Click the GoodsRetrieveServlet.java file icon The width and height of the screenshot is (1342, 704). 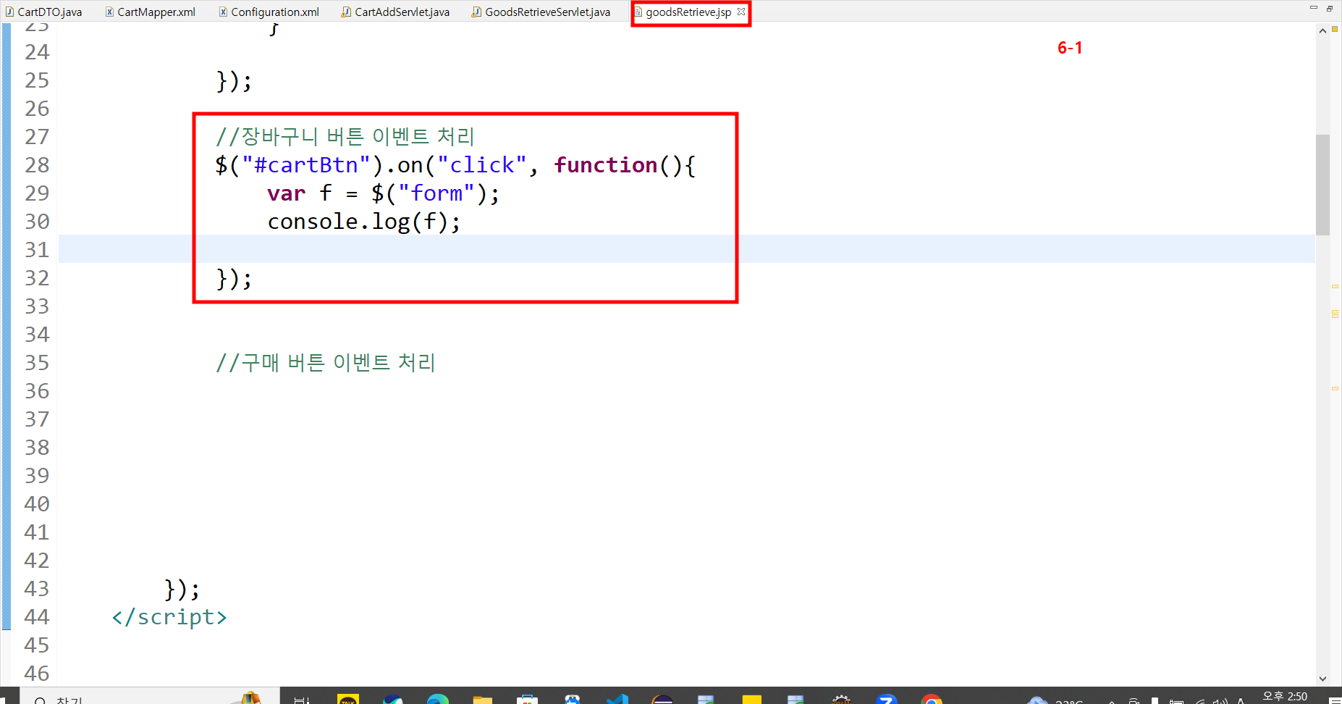[x=476, y=12]
